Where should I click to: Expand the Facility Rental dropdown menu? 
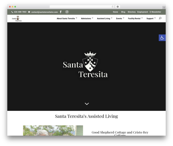[x=135, y=18]
